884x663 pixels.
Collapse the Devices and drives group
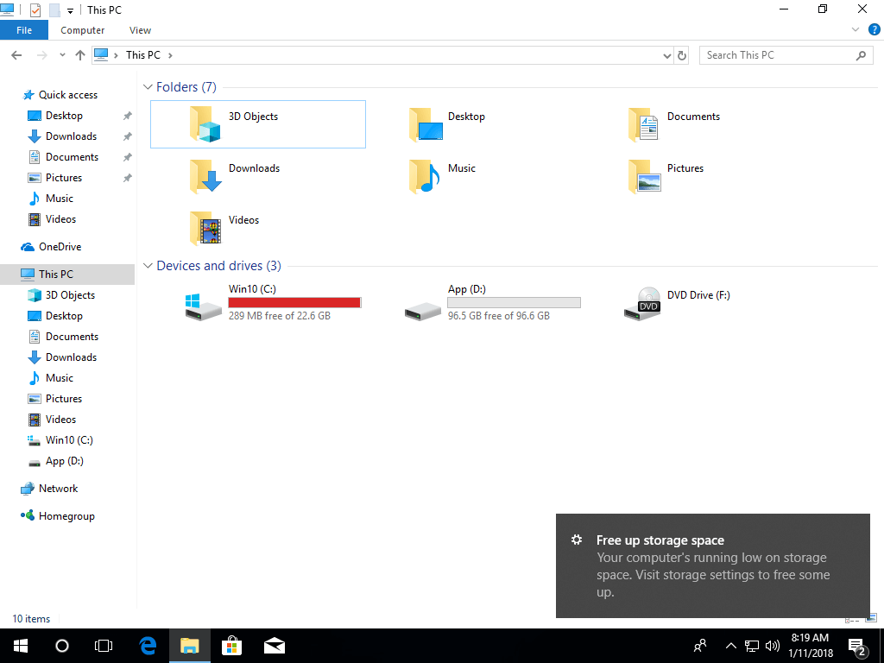(x=148, y=266)
